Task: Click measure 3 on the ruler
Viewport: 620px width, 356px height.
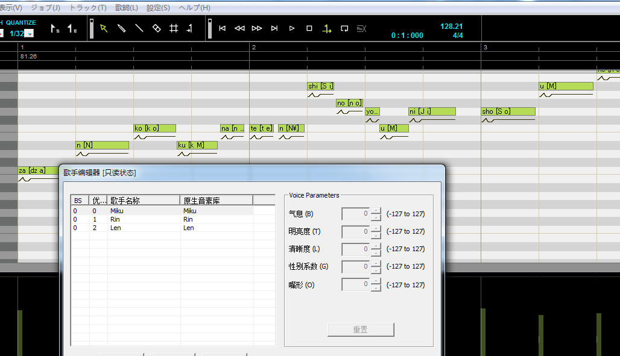Action: [x=486, y=47]
